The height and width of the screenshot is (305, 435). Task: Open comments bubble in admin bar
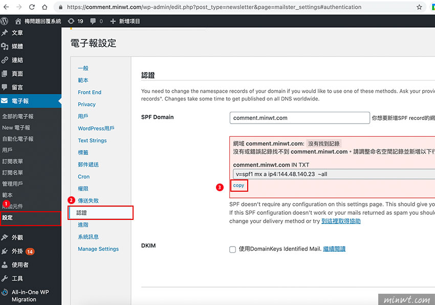[96, 21]
